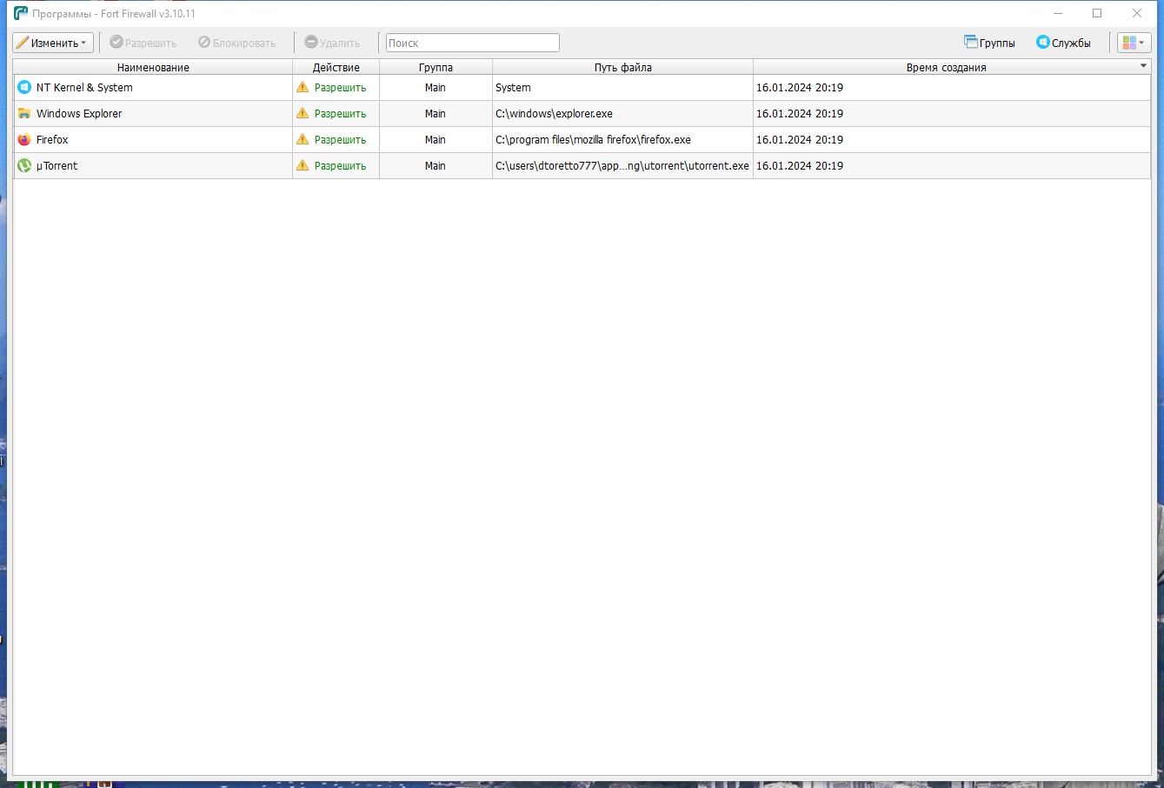Select the "Firefox" program name
Image resolution: width=1164 pixels, height=788 pixels.
pos(52,140)
